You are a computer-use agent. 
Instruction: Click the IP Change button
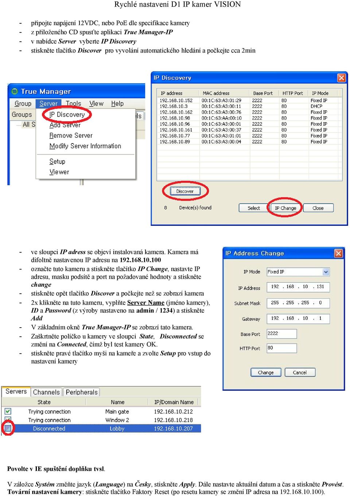pyautogui.click(x=285, y=208)
